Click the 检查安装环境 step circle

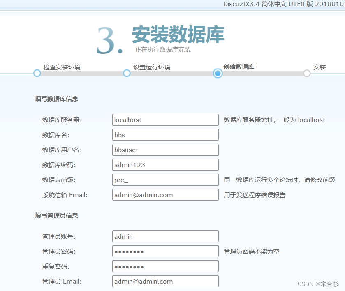coord(37,73)
